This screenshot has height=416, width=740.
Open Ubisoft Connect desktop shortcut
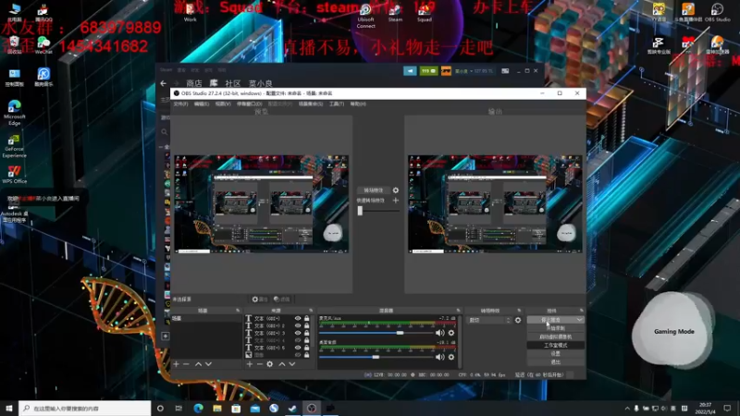coord(365,15)
